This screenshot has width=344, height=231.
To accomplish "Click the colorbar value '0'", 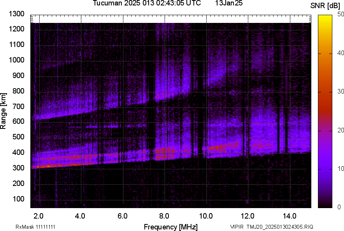I will point(339,207).
